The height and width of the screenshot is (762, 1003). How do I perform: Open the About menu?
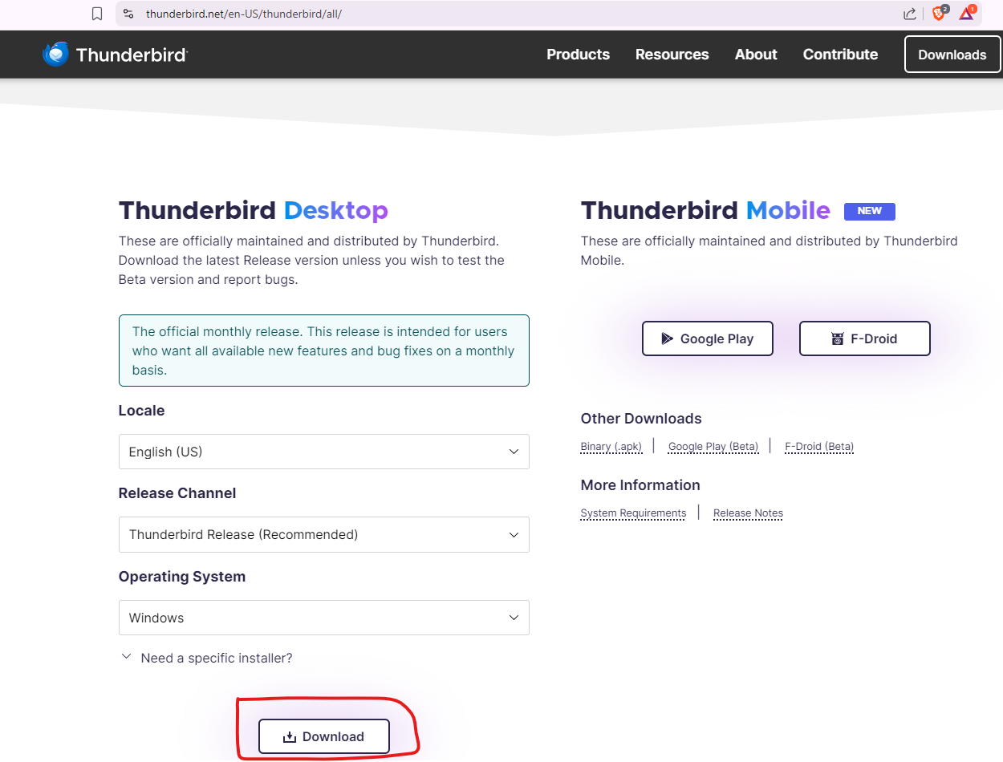tap(756, 55)
